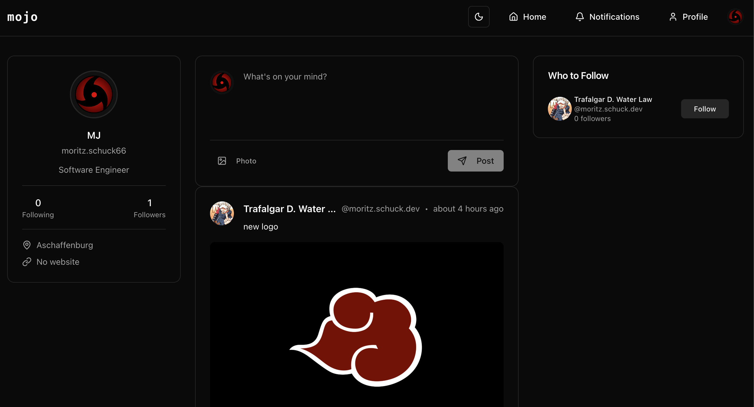Screen dimensions: 754x407
Task: Click the Who to Follow heading
Action: [578, 76]
